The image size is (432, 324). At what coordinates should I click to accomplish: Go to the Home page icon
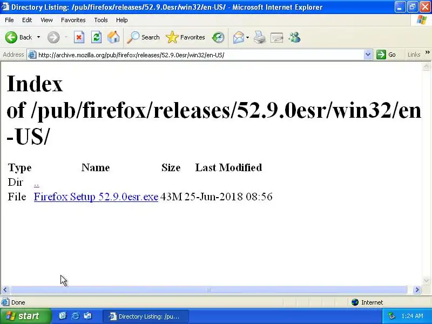pos(113,37)
